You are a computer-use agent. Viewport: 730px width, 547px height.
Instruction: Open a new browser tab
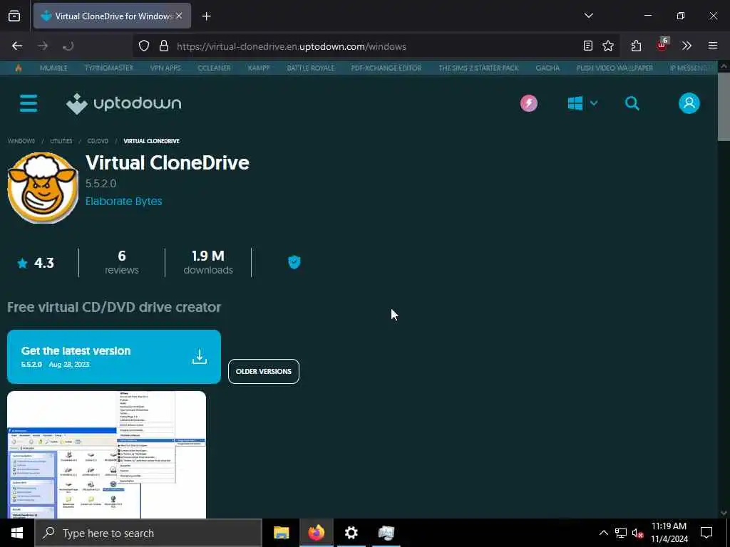click(x=206, y=16)
